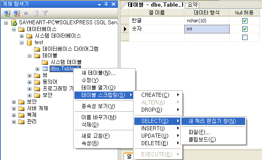The height and width of the screenshot is (160, 262).
Task: Click the Connect Object Explorer toolbar icon
Action: pyautogui.click(x=7, y=13)
